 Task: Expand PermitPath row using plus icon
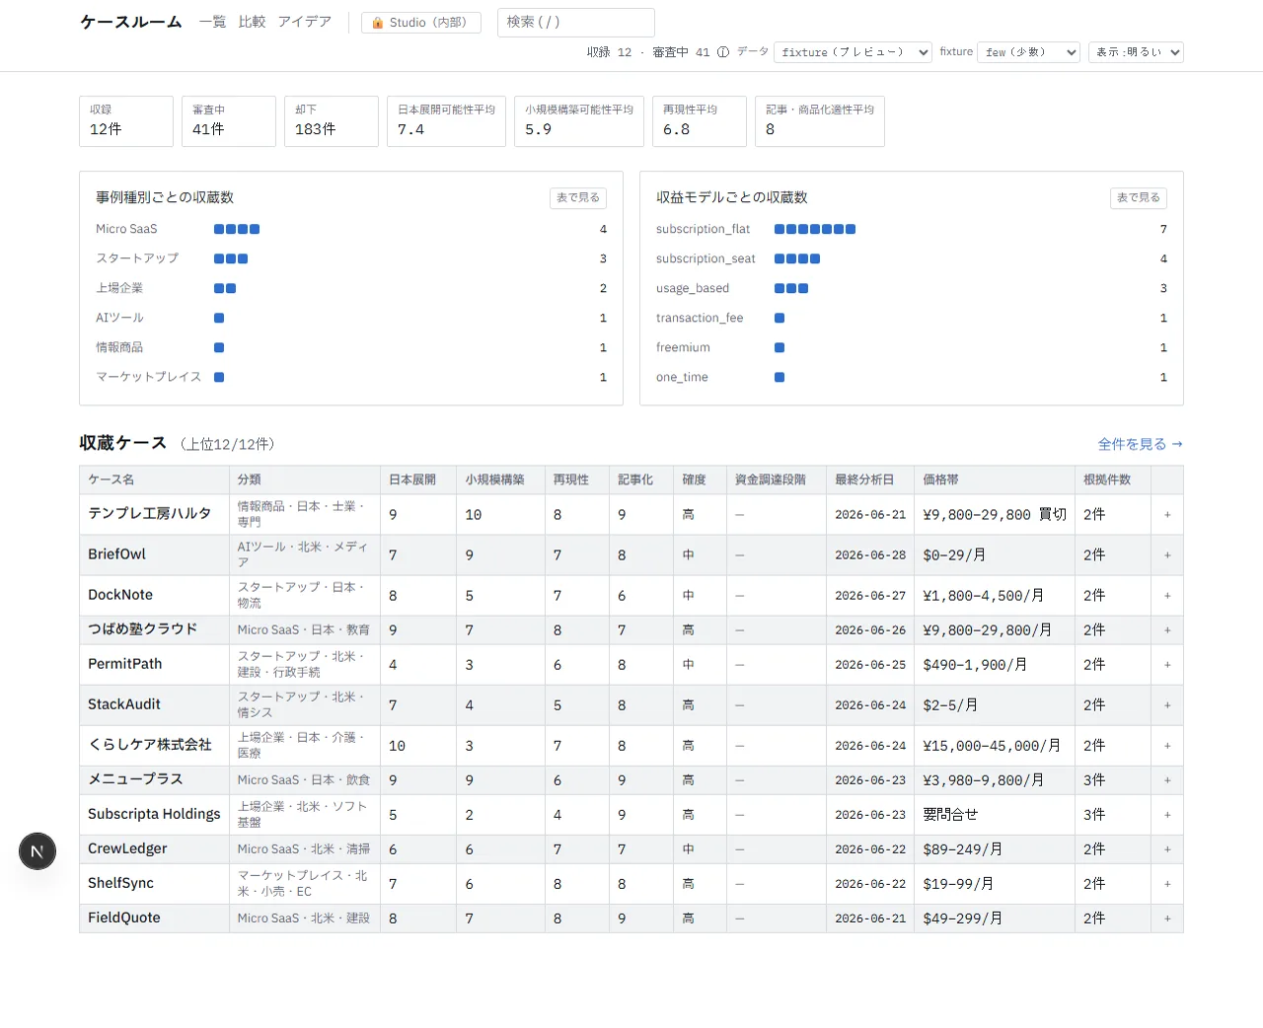(x=1167, y=665)
